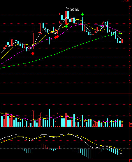Image resolution: width=132 pixels, height=162 pixels.
Task: Click the red up arrow beside the peak candle
Action: pos(66,23)
